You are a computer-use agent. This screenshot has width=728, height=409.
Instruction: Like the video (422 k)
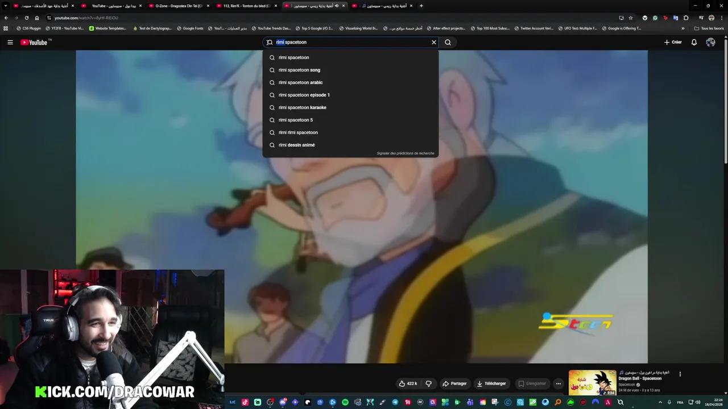408,383
